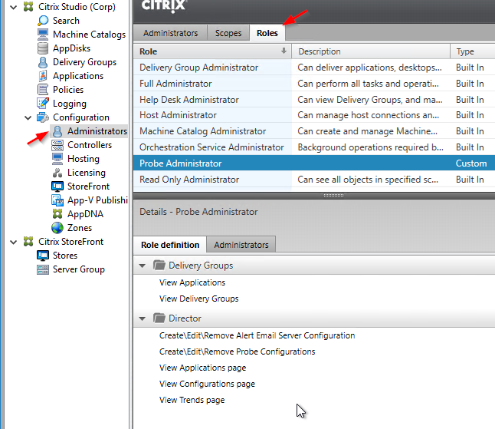Click the Machine Catalogs computer icon
The height and width of the screenshot is (429, 495).
coord(43,35)
